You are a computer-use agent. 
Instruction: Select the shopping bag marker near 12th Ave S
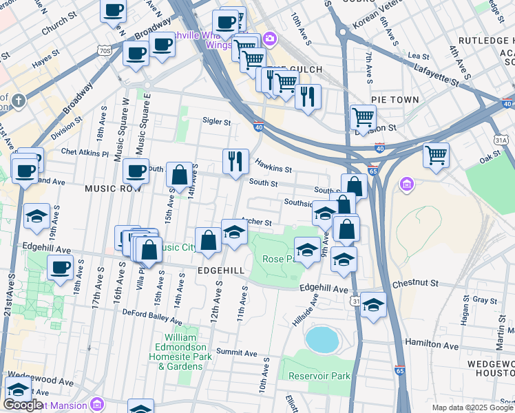coord(208,240)
